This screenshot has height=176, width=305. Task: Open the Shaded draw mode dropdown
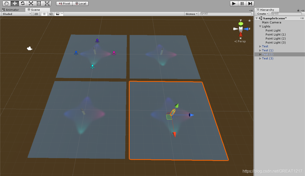pos(16,14)
